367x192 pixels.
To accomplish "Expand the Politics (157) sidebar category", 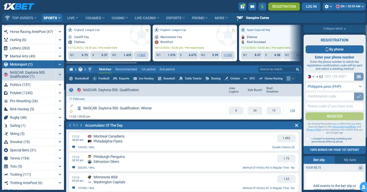I will [x=60, y=85].
